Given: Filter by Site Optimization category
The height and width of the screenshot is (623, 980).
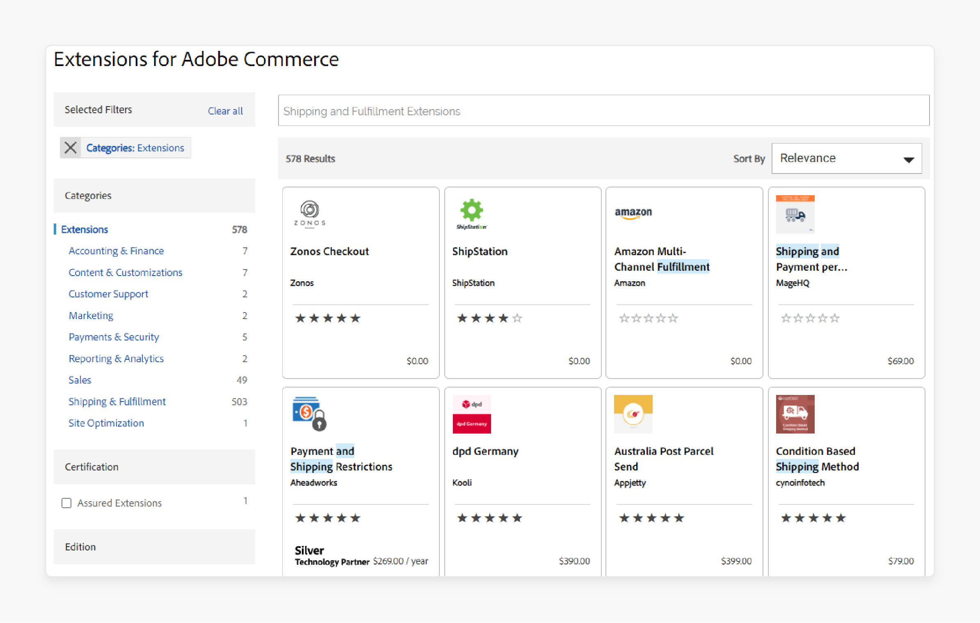Looking at the screenshot, I should click(x=106, y=423).
